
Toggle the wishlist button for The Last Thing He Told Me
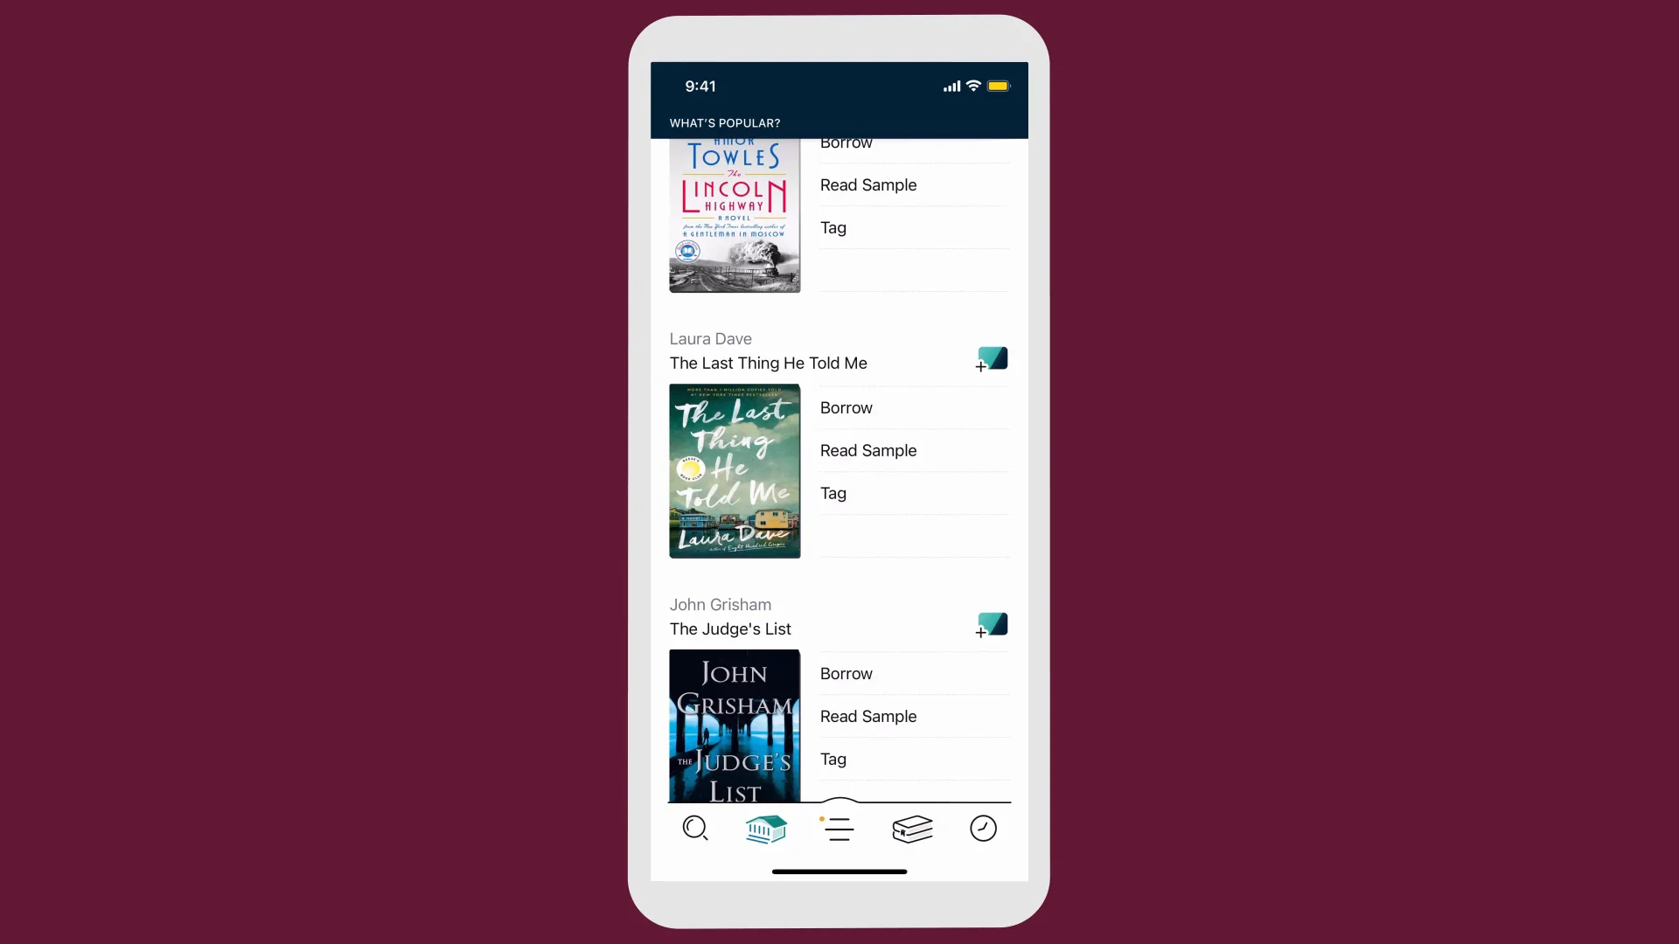989,358
